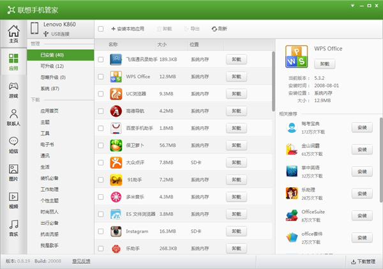
Task: Click the 金山词霸 recommendation icon
Action: [292, 150]
